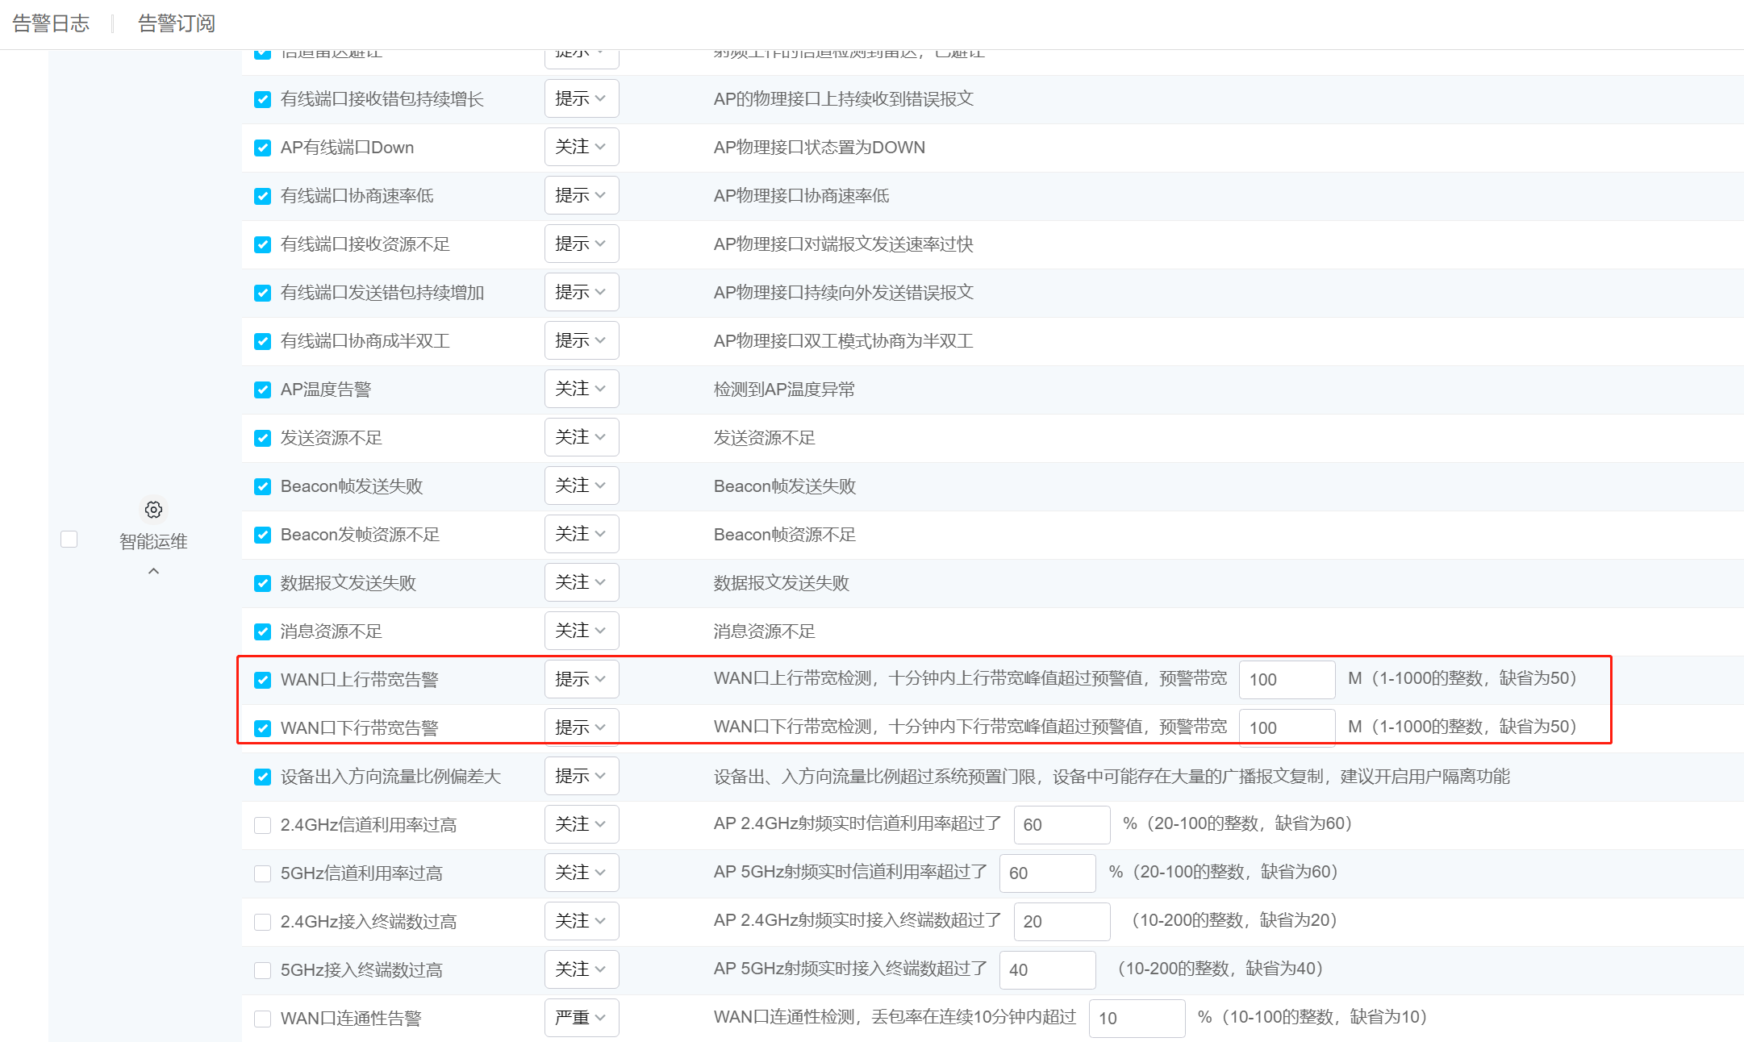
Task: Click WAN口下行 bandwidth threshold input field
Action: [x=1286, y=727]
